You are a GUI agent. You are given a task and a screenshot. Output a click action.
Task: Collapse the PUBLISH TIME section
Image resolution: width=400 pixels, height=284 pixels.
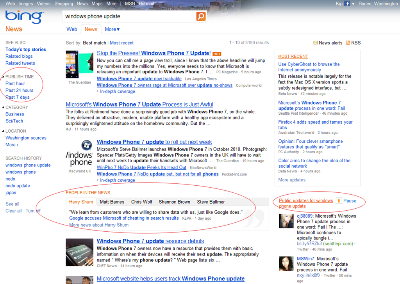click(x=3, y=77)
